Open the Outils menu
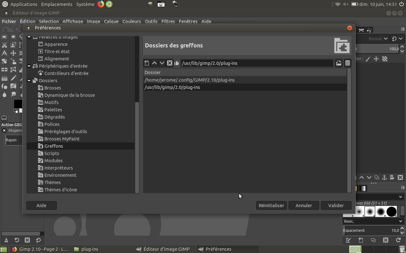This screenshot has width=406, height=253. point(151,21)
